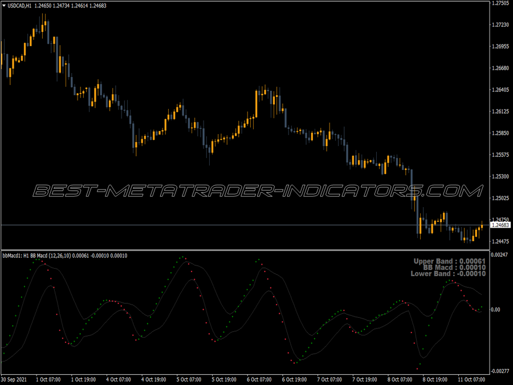
Task: Click time axis label 6 Oct 19:00
Action: 295,379
